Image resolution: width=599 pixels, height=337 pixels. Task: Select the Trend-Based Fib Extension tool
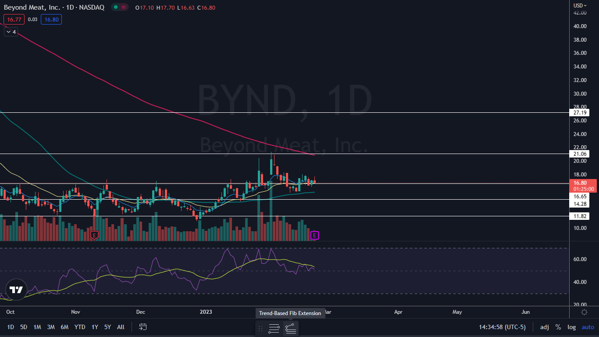tap(291, 328)
